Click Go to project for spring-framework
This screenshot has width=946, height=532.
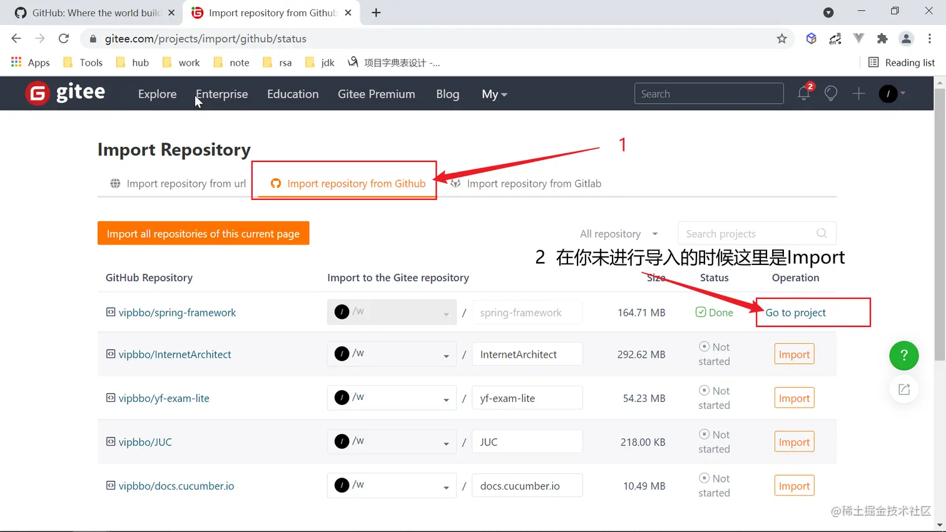(x=795, y=312)
